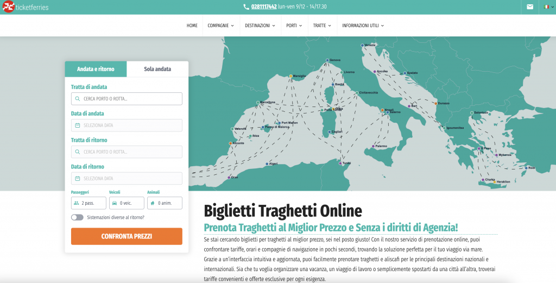
Task: Select the Il Pireo port marker
Action: tap(479, 149)
